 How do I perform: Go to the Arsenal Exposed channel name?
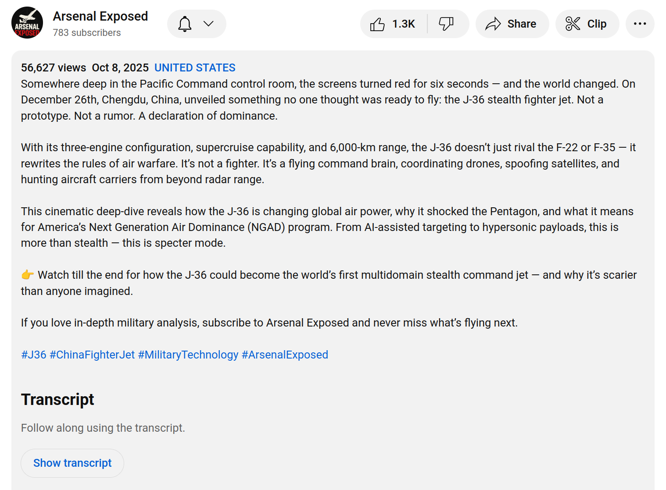(x=100, y=16)
